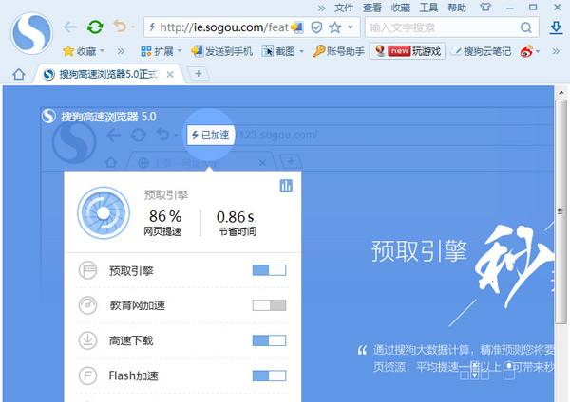Go back with the back arrow
This screenshot has width=570, height=402.
pyautogui.click(x=70, y=27)
